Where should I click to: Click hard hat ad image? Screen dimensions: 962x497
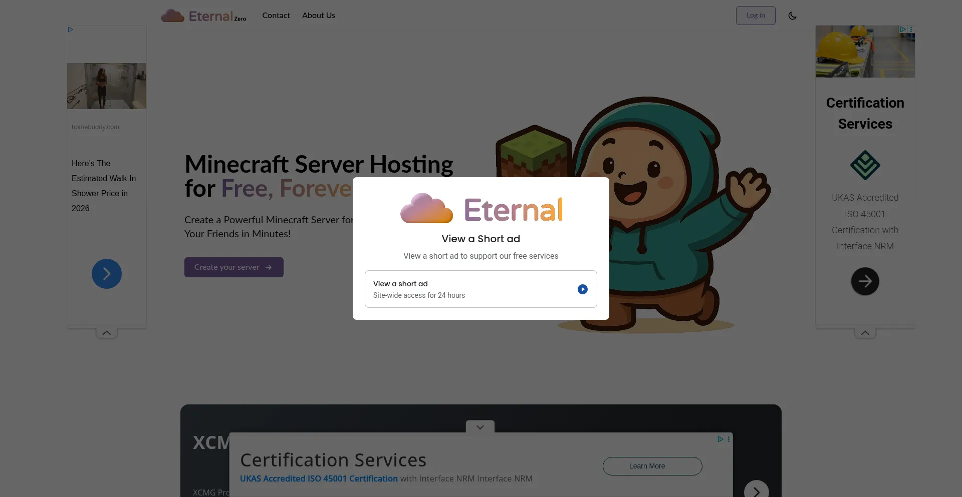[x=865, y=52]
